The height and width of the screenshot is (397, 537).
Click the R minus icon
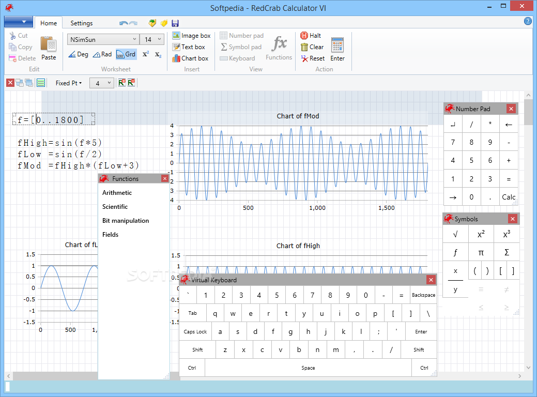[131, 83]
